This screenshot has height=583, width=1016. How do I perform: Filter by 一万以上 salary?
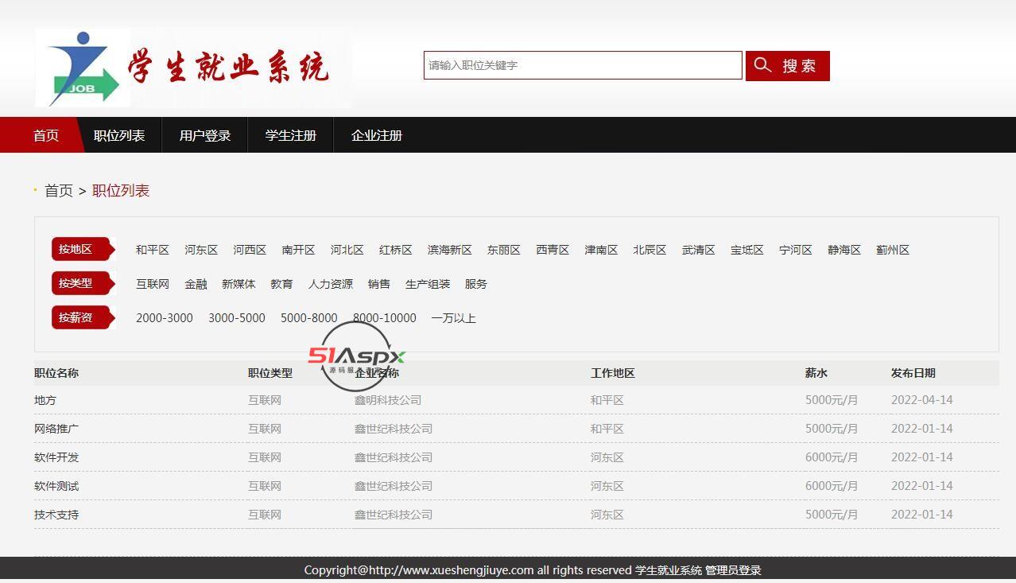pos(454,318)
